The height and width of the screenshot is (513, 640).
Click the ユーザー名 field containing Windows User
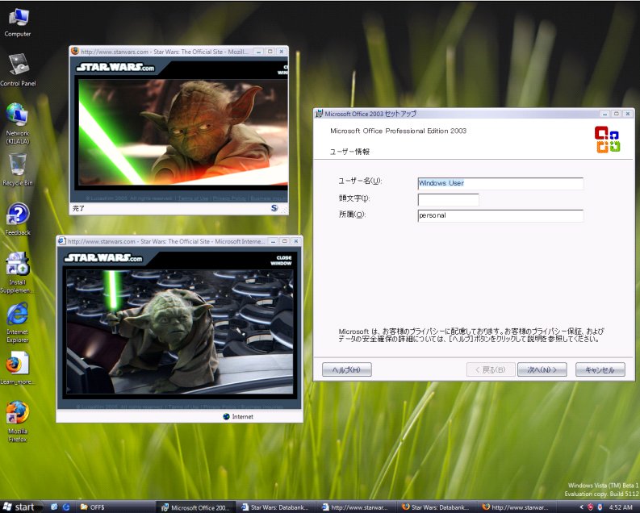coord(500,184)
